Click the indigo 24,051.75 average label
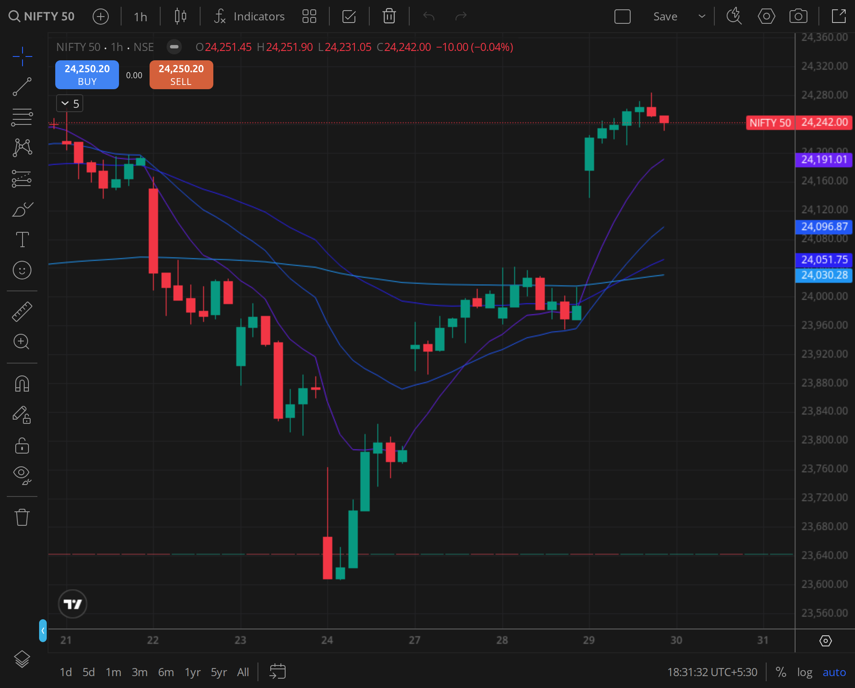This screenshot has width=855, height=688. (x=824, y=259)
